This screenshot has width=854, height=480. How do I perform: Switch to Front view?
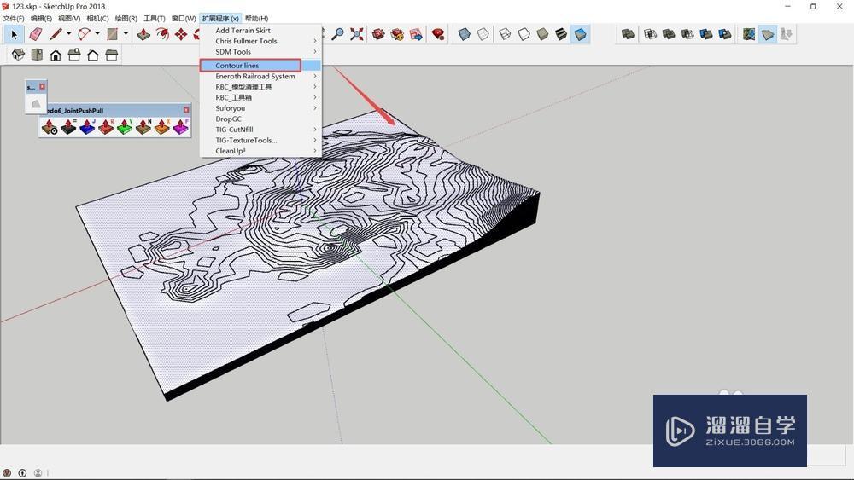click(56, 55)
